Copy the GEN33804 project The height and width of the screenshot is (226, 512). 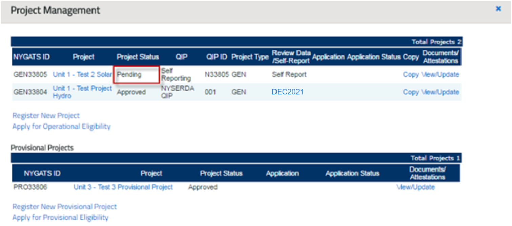(x=411, y=92)
